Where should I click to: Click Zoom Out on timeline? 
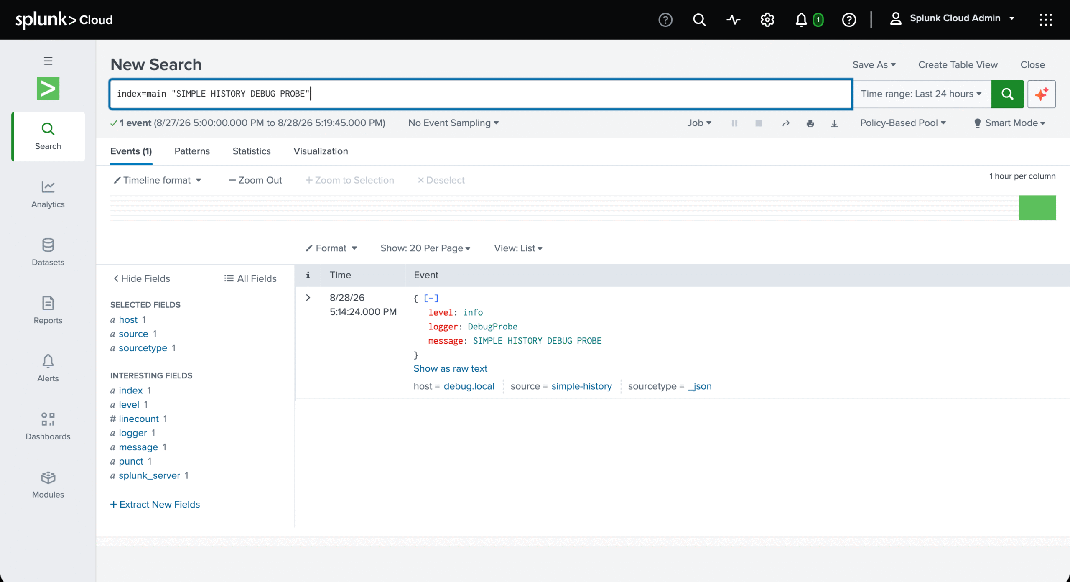(x=256, y=180)
